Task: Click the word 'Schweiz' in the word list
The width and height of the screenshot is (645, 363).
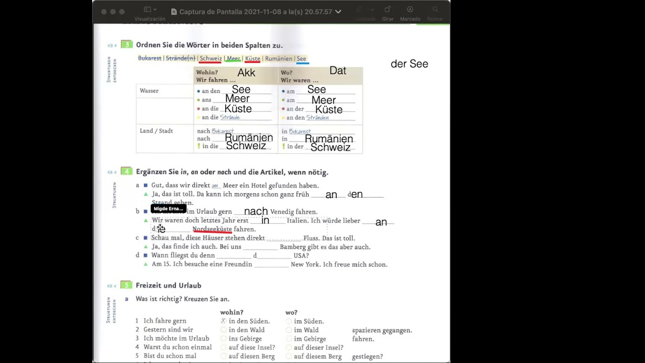Action: pyautogui.click(x=211, y=58)
